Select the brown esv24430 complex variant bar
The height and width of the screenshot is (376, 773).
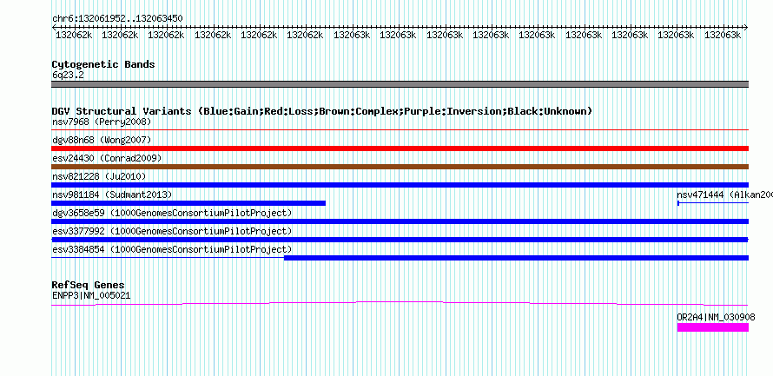400,167
